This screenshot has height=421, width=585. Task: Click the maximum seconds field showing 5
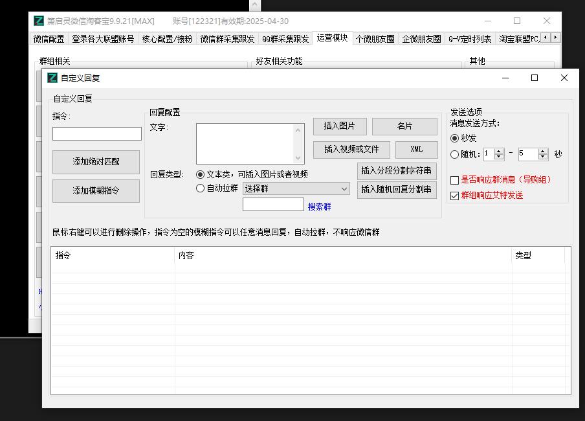coord(528,154)
